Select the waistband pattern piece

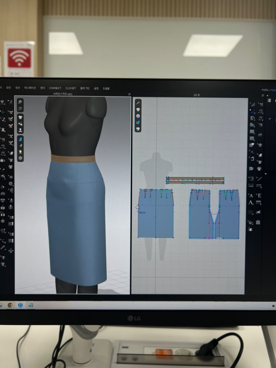(x=195, y=180)
